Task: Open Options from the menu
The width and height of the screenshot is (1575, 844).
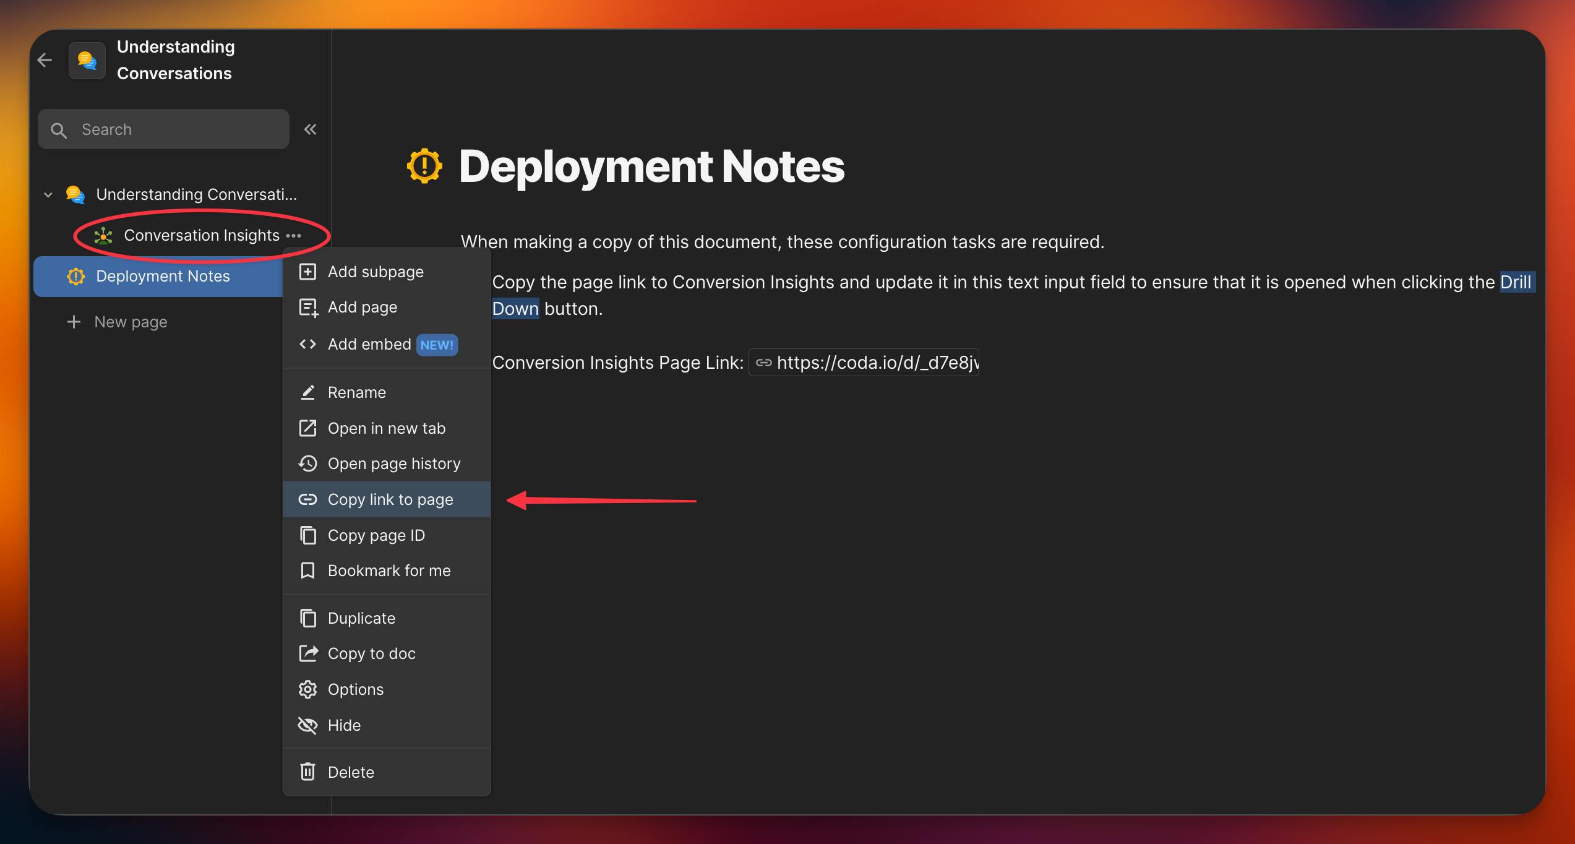Action: click(387, 689)
